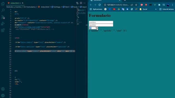Click the 'placeholder="nombre"' code line
The height and width of the screenshot is (98, 175).
(x=40, y=42)
